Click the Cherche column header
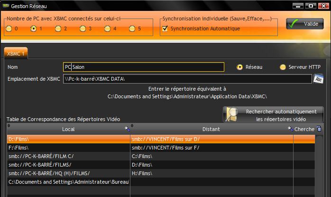331x197 pixels. coord(304,129)
